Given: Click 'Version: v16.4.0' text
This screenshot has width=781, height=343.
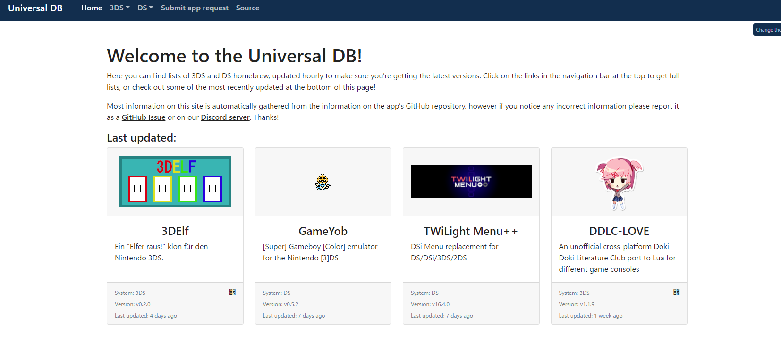Looking at the screenshot, I should [430, 304].
